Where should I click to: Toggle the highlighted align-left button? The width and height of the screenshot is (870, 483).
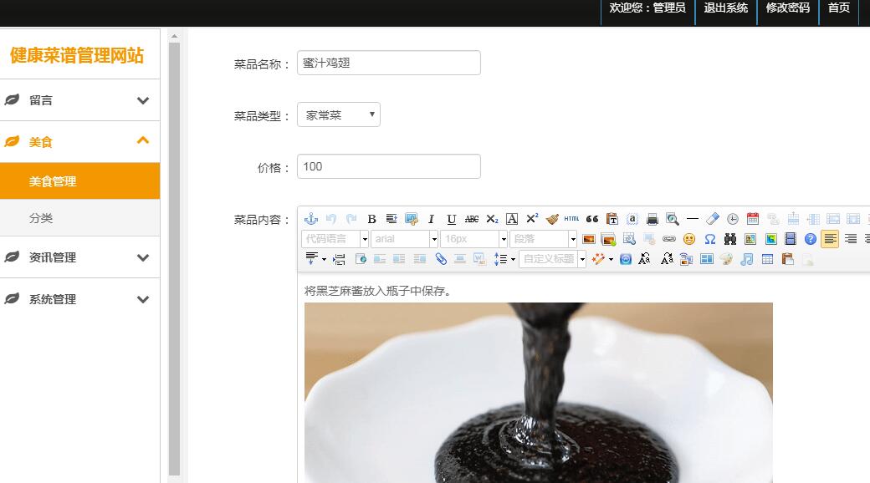tap(830, 239)
